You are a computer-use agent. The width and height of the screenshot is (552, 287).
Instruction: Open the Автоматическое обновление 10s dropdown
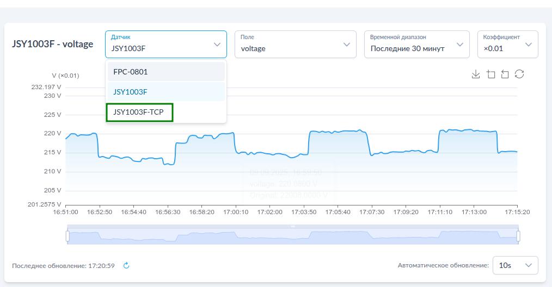(x=514, y=265)
